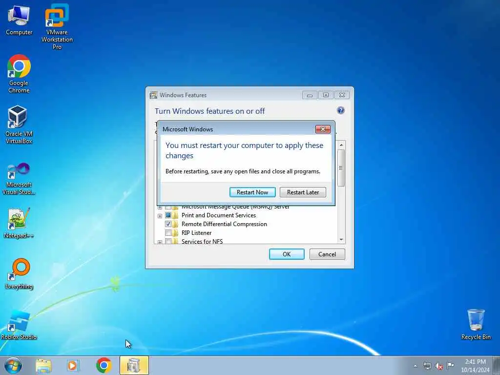Select the Roblox Studio desktop shortcut
Viewport: 500px width, 375px height.
pyautogui.click(x=19, y=325)
